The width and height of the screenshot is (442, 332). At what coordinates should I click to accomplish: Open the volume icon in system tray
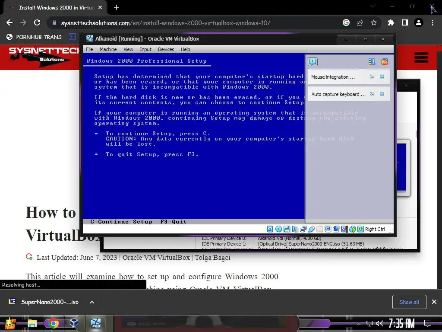[380, 323]
